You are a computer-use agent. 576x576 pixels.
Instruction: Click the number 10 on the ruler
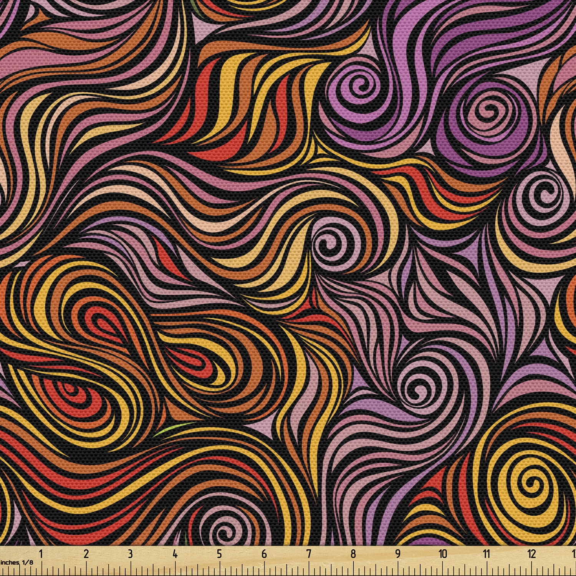(443, 553)
